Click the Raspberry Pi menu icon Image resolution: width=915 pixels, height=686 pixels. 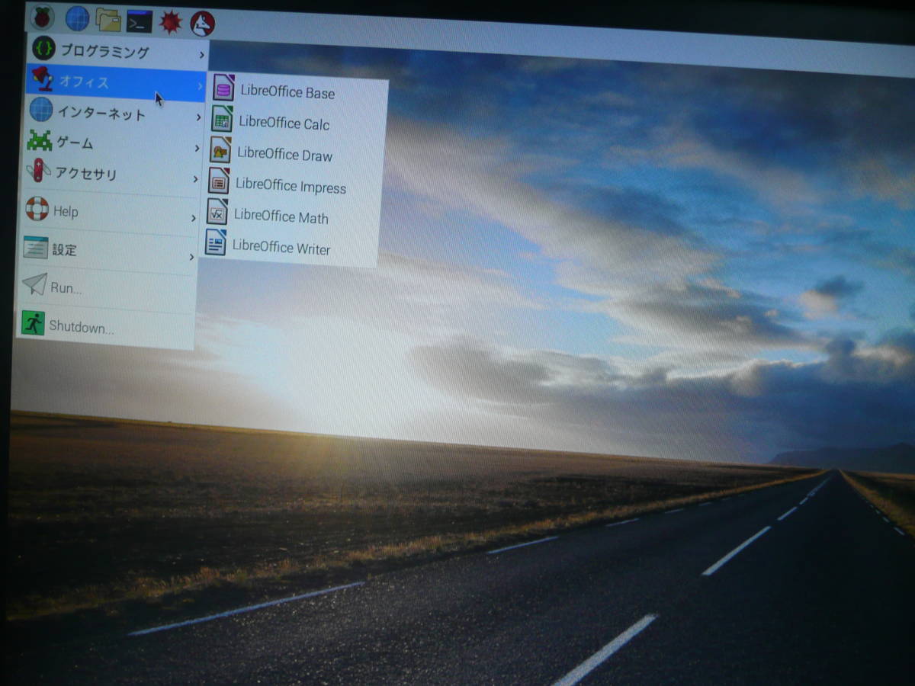coord(42,16)
